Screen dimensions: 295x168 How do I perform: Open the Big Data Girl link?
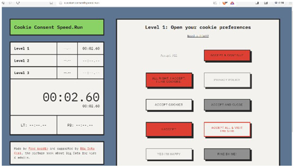[87, 149]
